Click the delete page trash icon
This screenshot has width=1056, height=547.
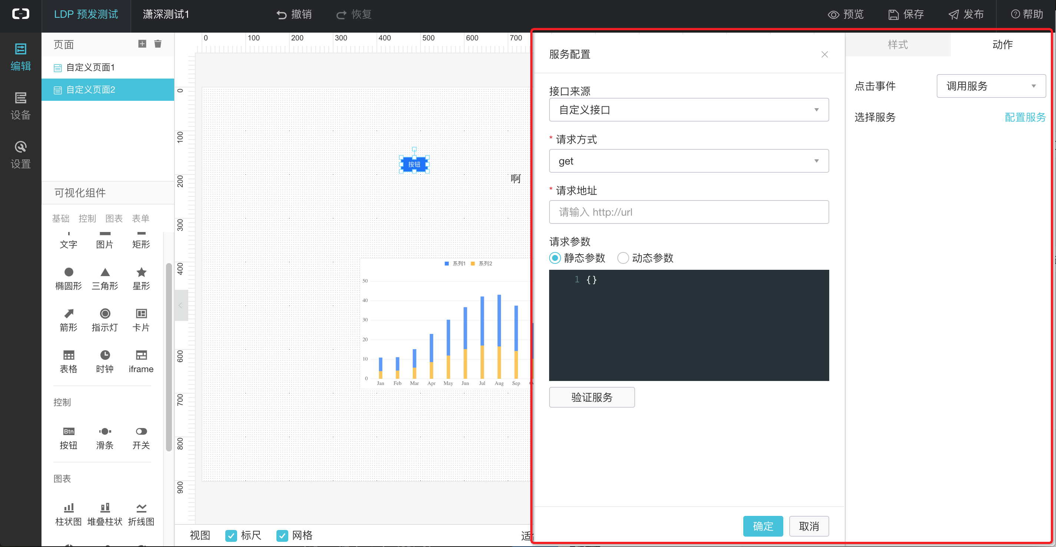click(158, 44)
